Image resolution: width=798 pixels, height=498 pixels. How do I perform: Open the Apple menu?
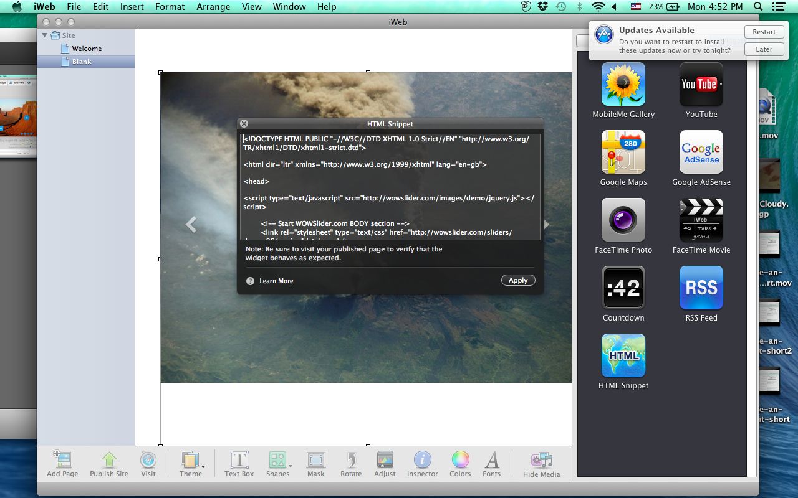tap(17, 7)
